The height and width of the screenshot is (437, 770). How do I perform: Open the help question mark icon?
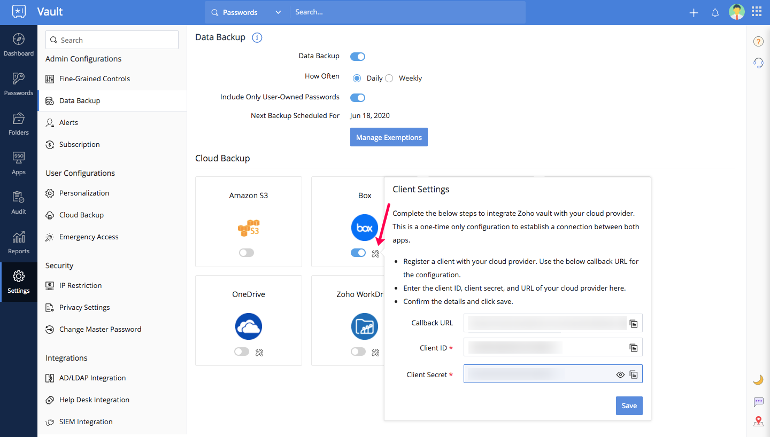click(x=758, y=42)
